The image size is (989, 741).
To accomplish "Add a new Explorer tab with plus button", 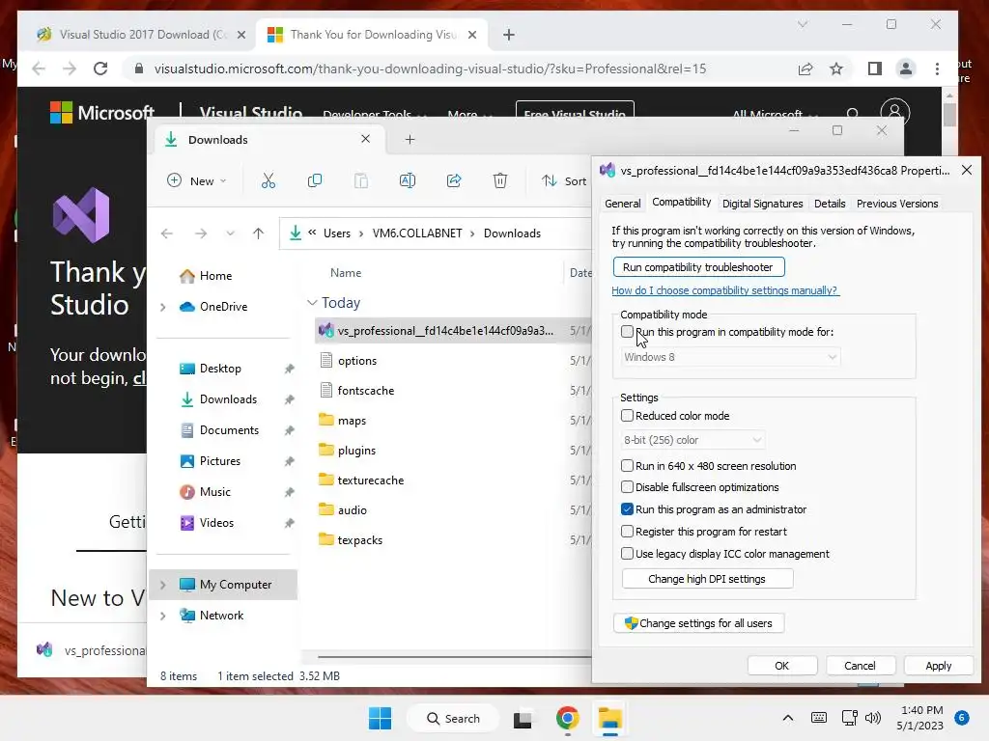I will coord(410,139).
